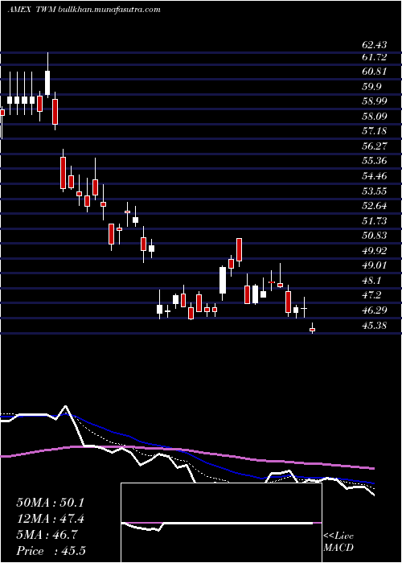Click the 51.73 price axis label

tap(375, 220)
